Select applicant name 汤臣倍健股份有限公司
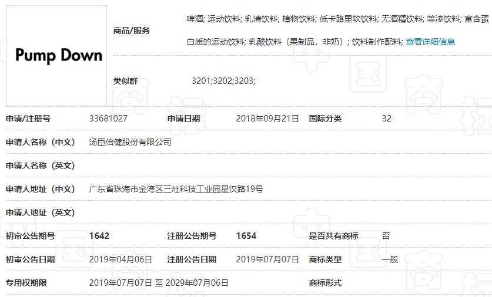 130,142
